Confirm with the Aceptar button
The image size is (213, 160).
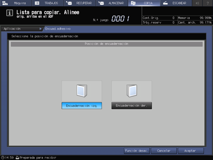click(x=191, y=151)
